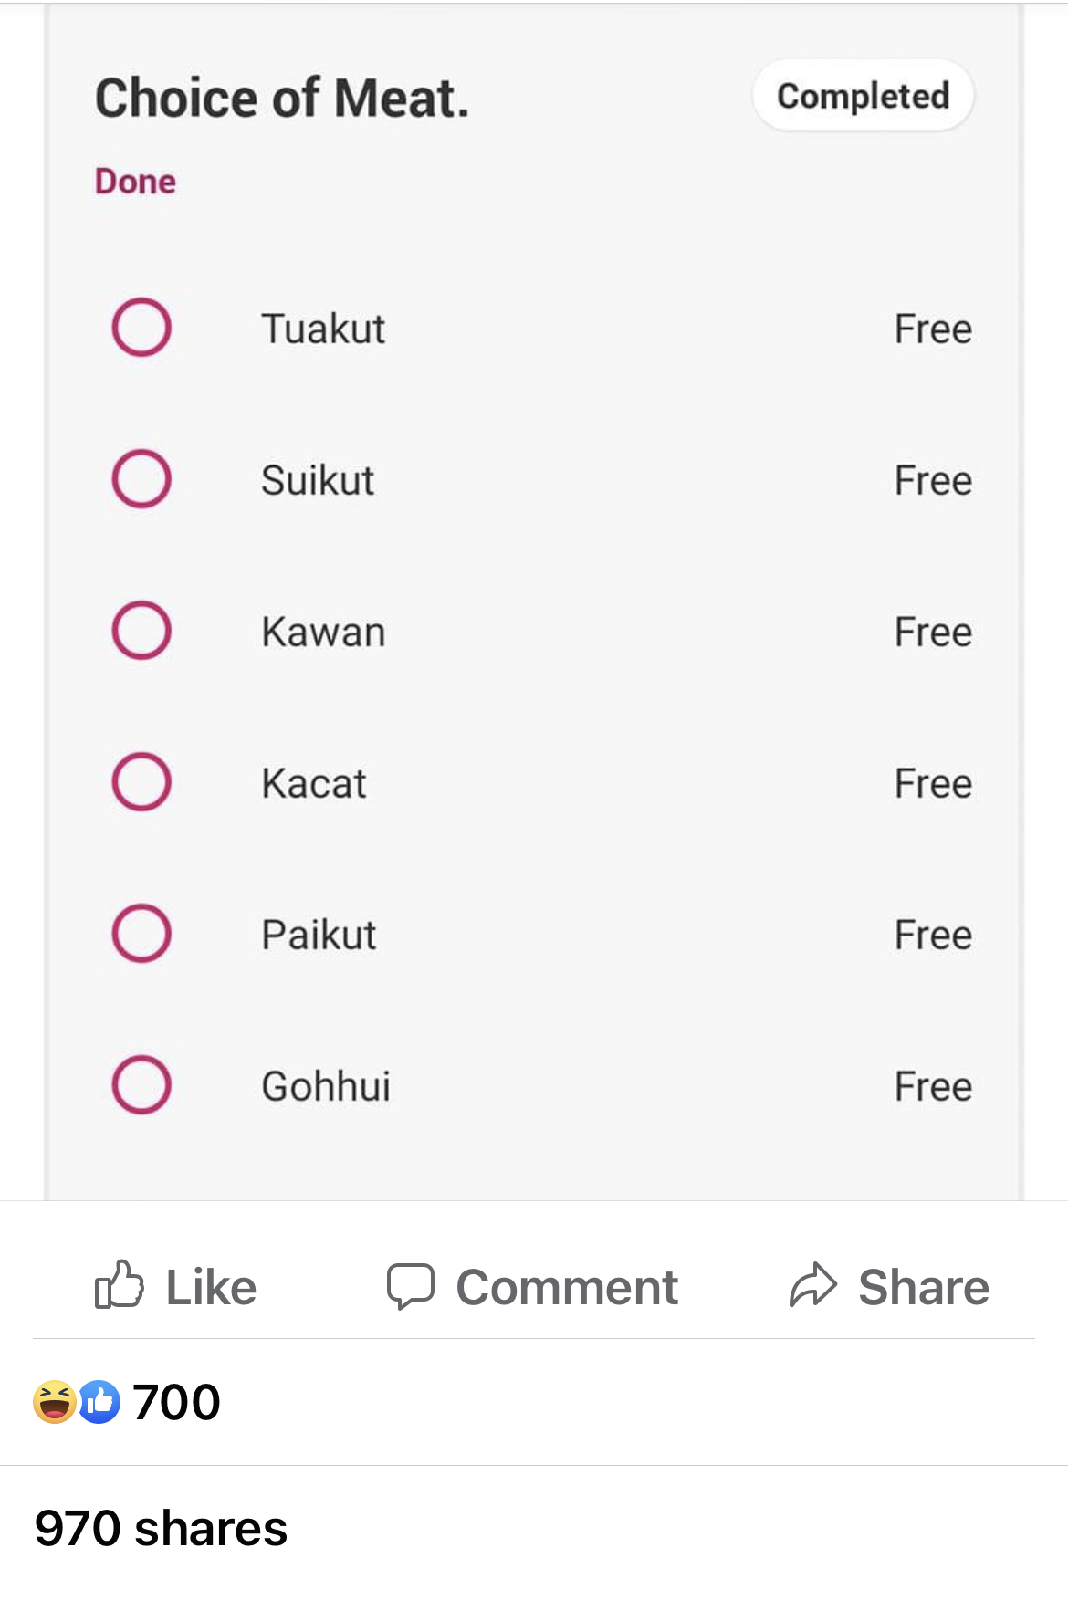Select the Tuakut radio button
Screen dimensions: 1068x1600
[141, 327]
